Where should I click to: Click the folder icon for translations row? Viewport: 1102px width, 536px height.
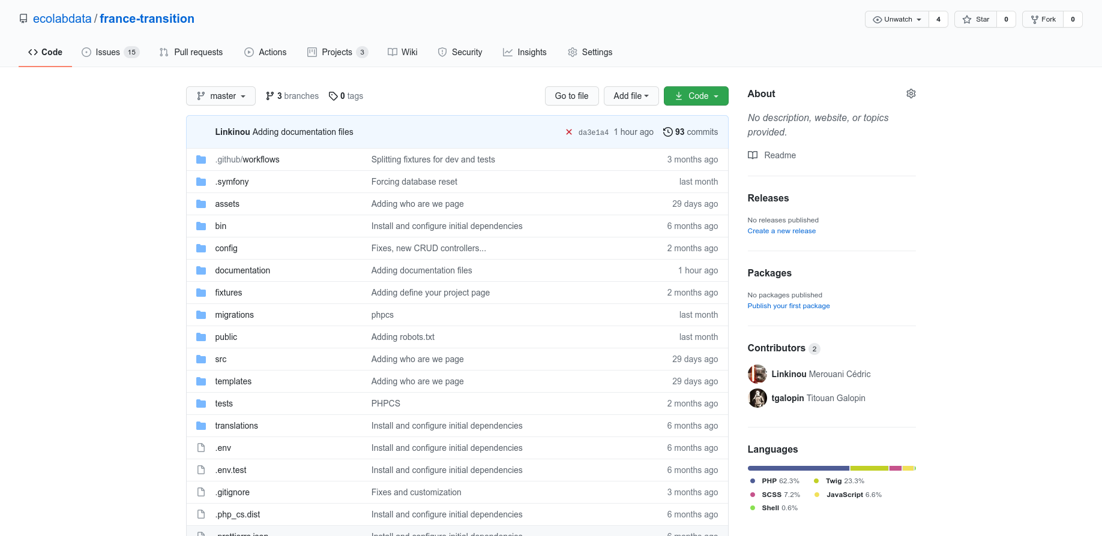[201, 426]
